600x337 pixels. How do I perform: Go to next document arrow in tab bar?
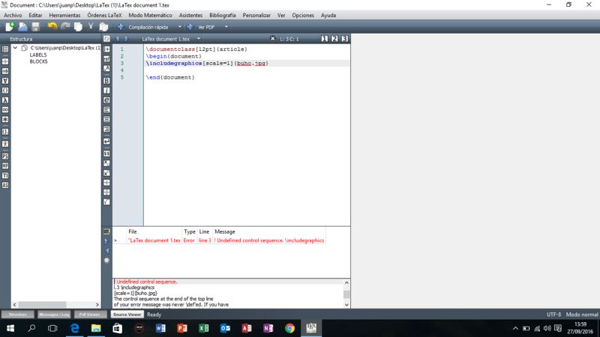[126, 39]
